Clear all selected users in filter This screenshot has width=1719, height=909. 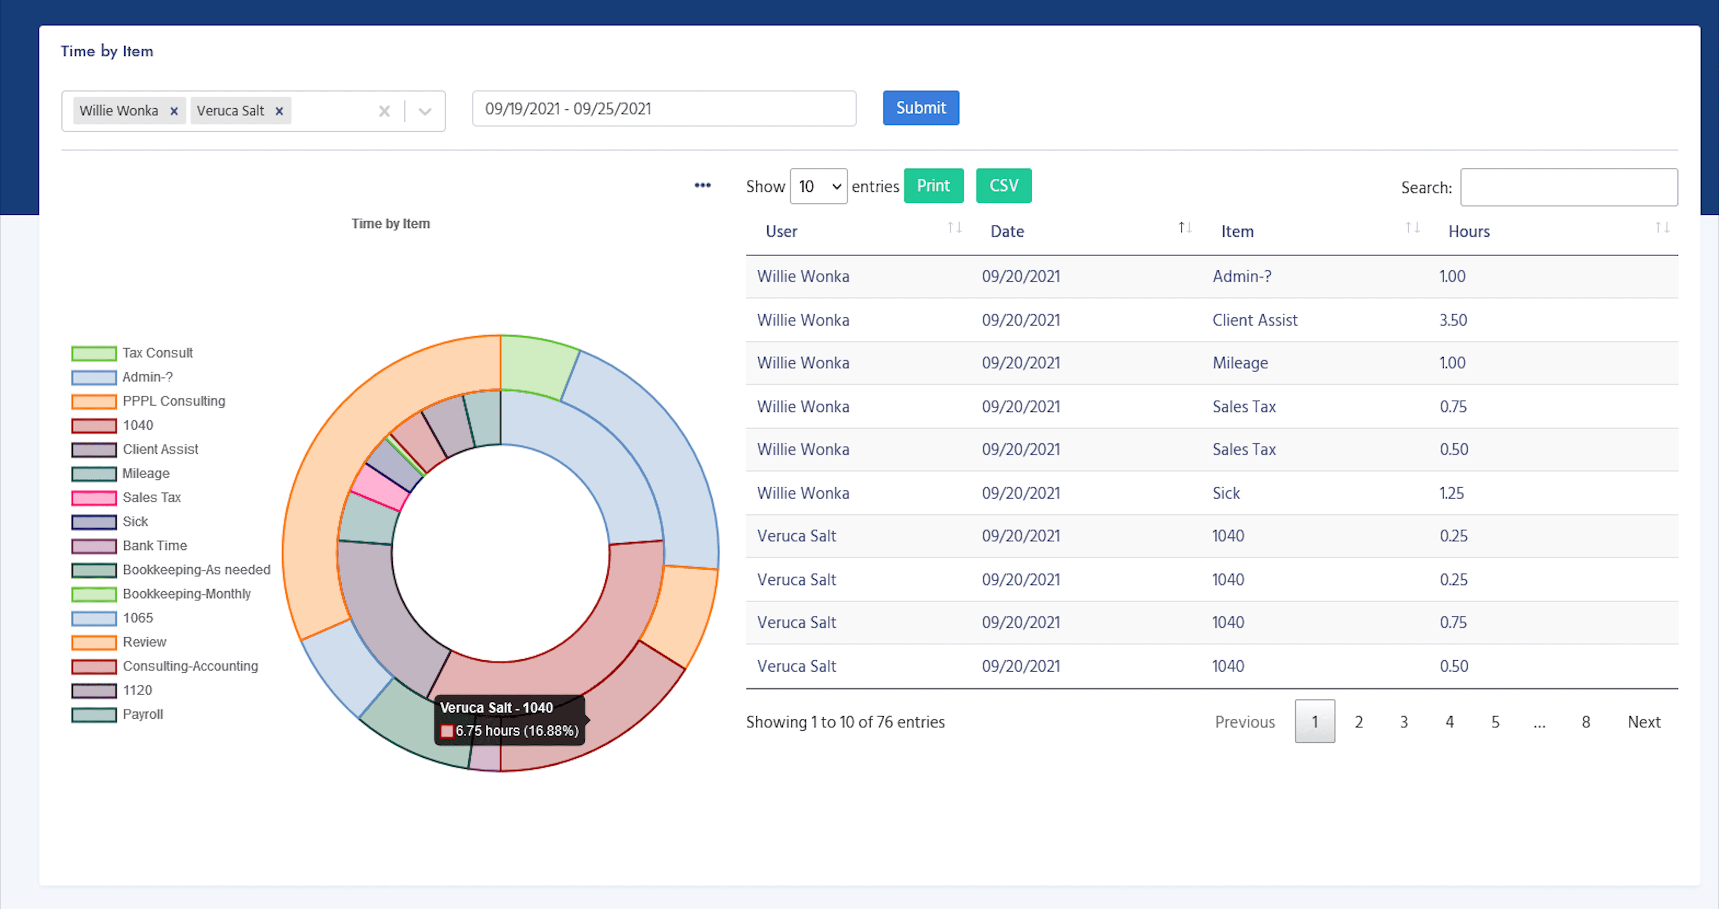click(x=384, y=111)
